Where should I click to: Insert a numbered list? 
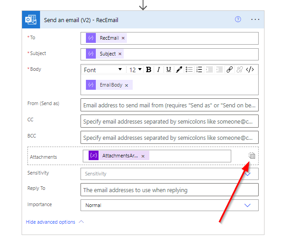tap(199, 70)
